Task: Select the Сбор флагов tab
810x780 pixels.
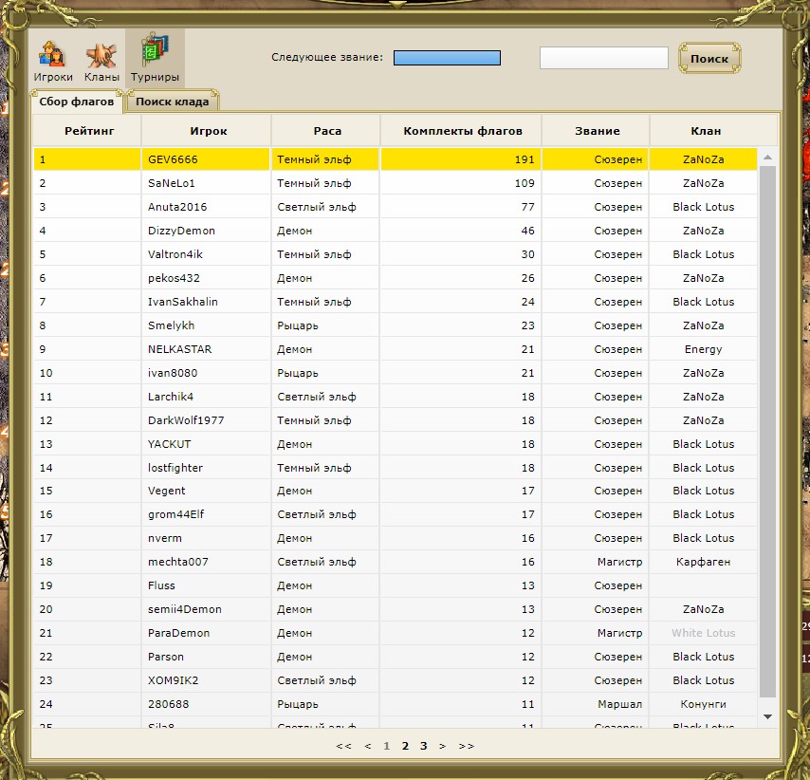Action: click(77, 102)
